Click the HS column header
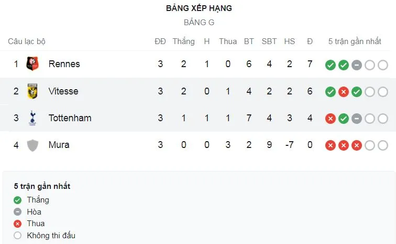Viewport: 396px width, 244px height. click(289, 41)
